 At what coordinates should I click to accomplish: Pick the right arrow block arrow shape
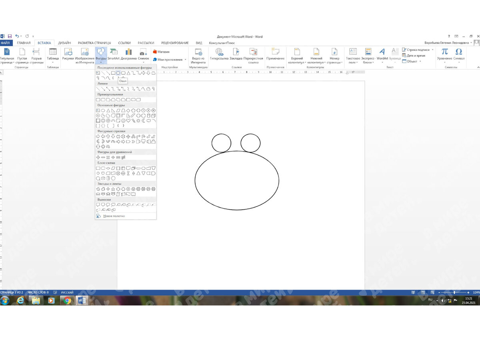(98, 136)
